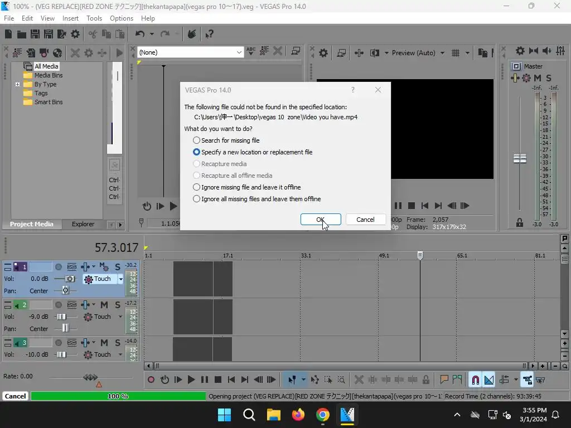
Task: Switch to the Project Media tab
Action: 32,224
